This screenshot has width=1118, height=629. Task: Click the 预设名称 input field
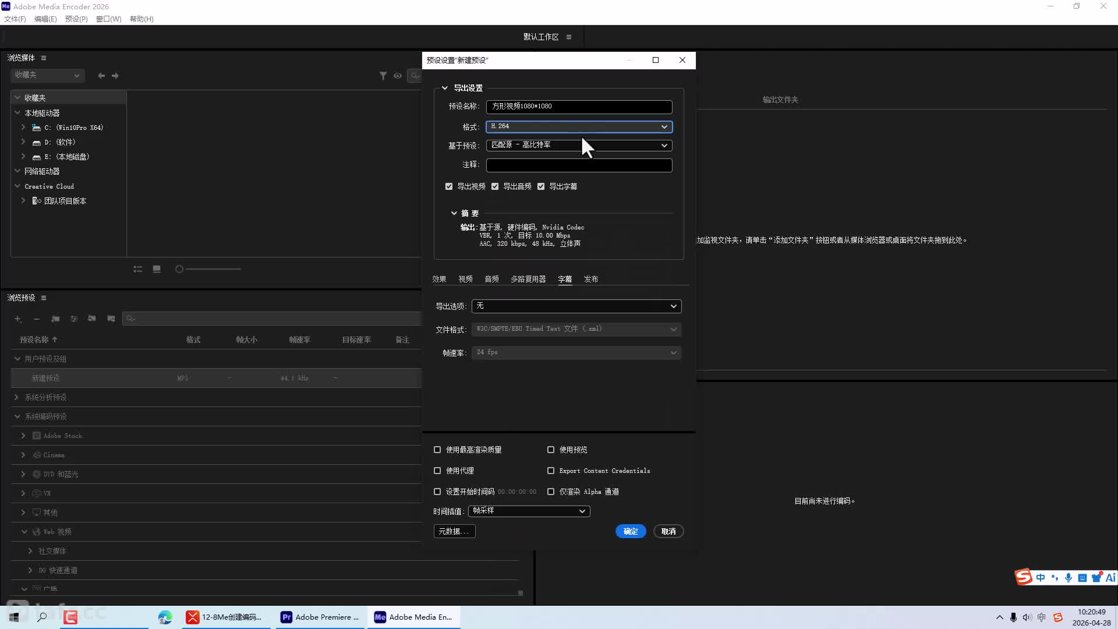coord(579,107)
